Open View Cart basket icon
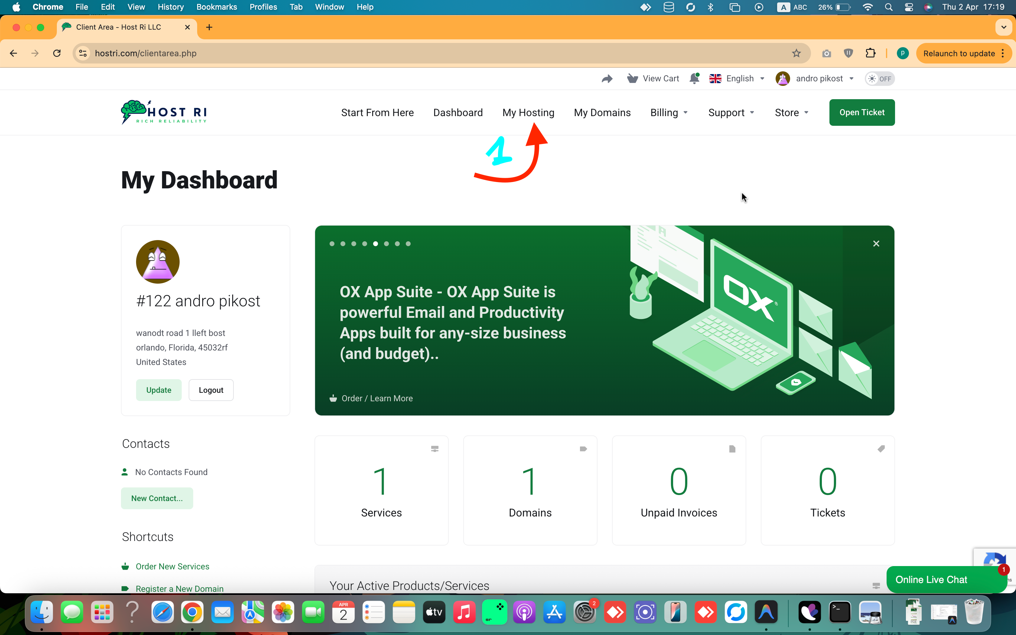Viewport: 1016px width, 635px height. pyautogui.click(x=632, y=79)
